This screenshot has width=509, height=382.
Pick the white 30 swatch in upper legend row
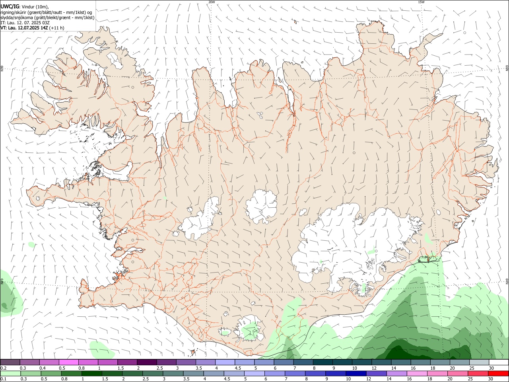click(499, 363)
